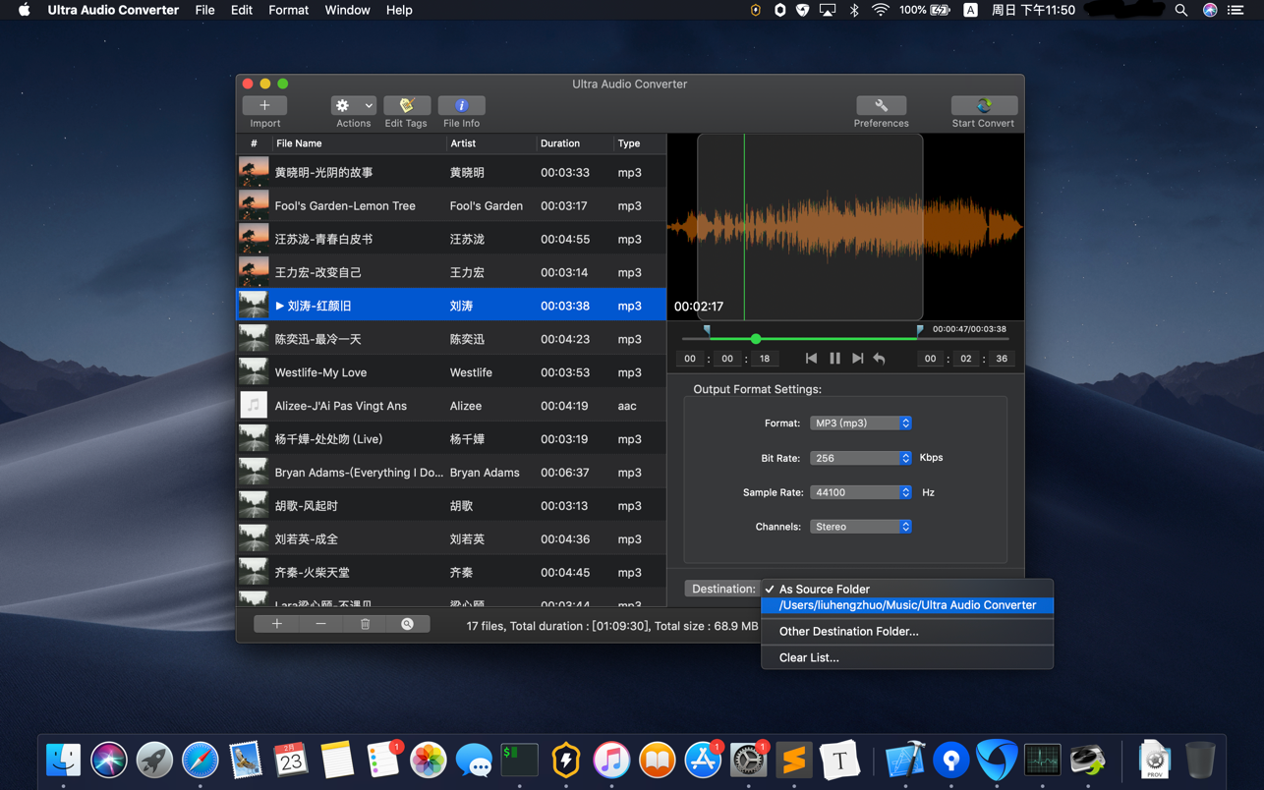Pause playback of the current track
The image size is (1264, 790).
point(834,359)
